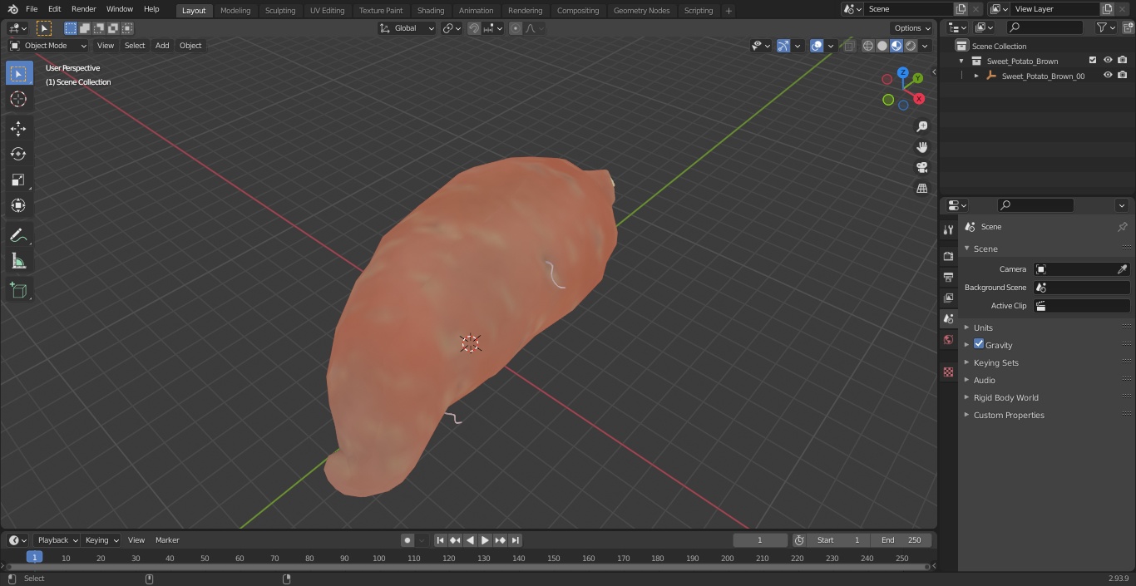Click frame 100 on timeline ruler

(379, 558)
